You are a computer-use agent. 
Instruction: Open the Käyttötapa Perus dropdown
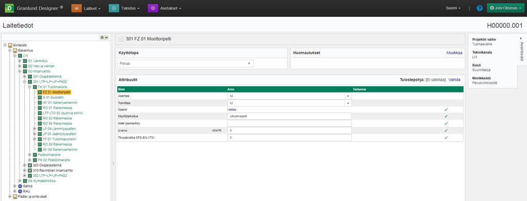click(x=185, y=63)
